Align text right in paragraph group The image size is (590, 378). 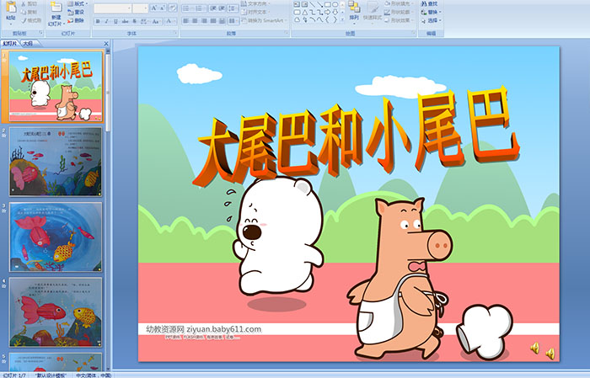(x=204, y=21)
